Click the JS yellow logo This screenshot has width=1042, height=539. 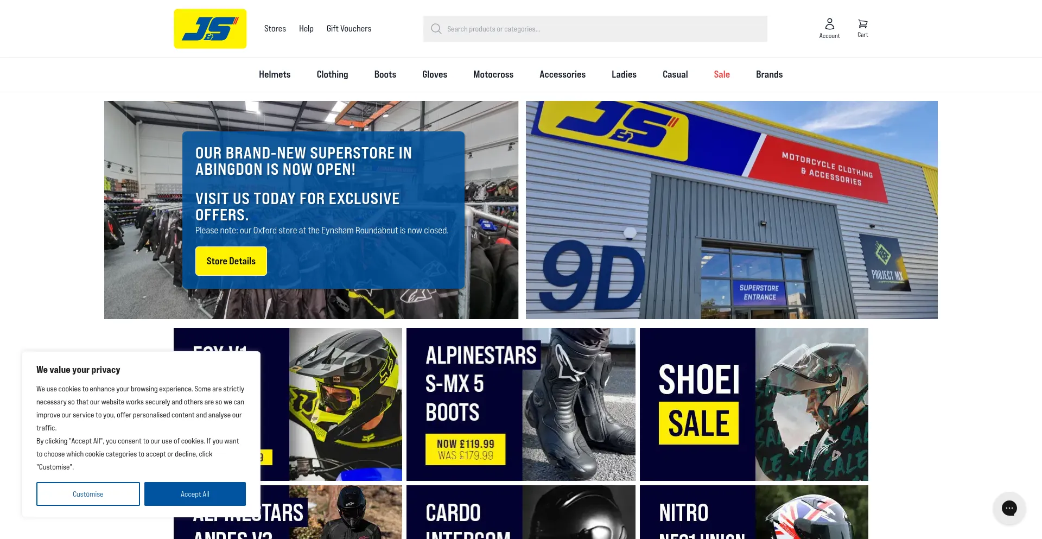click(x=210, y=29)
